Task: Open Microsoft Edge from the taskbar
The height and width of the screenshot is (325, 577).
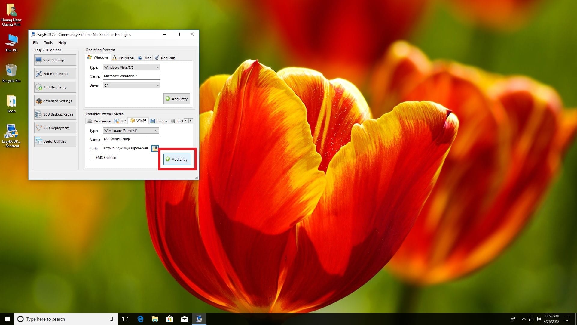Action: (140, 319)
